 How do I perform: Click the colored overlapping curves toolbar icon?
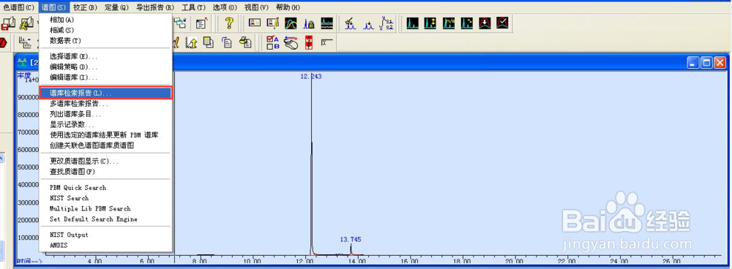(291, 23)
